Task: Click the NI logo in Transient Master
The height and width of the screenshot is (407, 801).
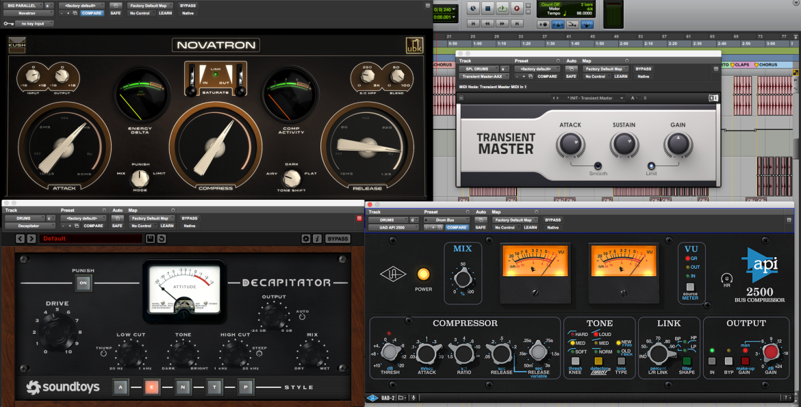Action: [713, 98]
